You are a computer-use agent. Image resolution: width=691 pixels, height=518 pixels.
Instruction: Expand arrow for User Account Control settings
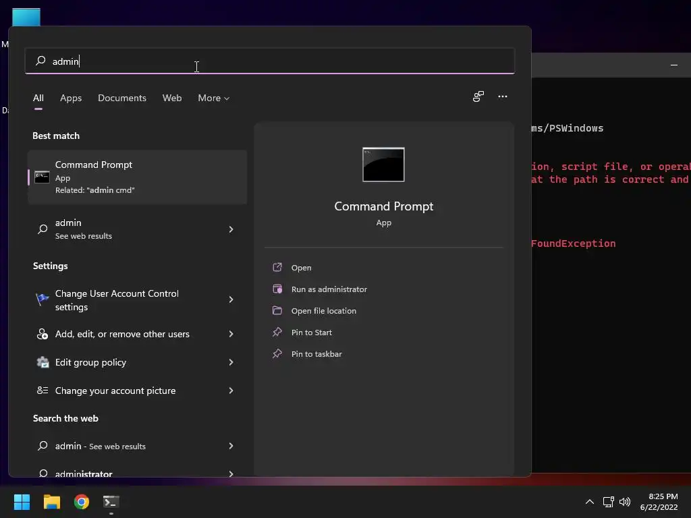[231, 299]
